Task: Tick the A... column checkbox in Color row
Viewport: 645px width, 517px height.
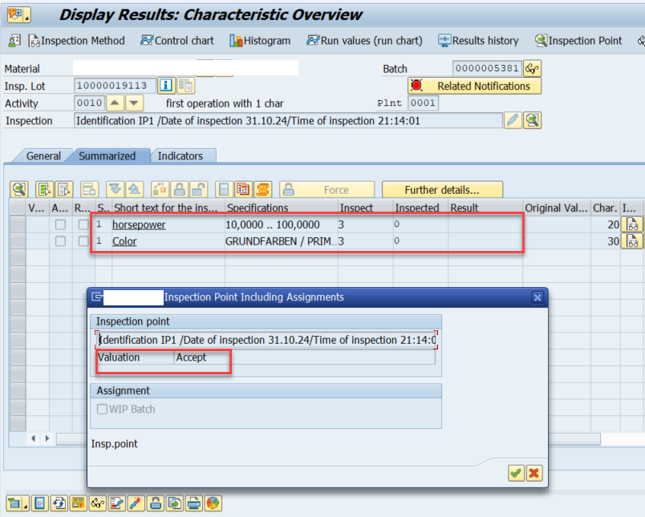Action: tap(60, 240)
